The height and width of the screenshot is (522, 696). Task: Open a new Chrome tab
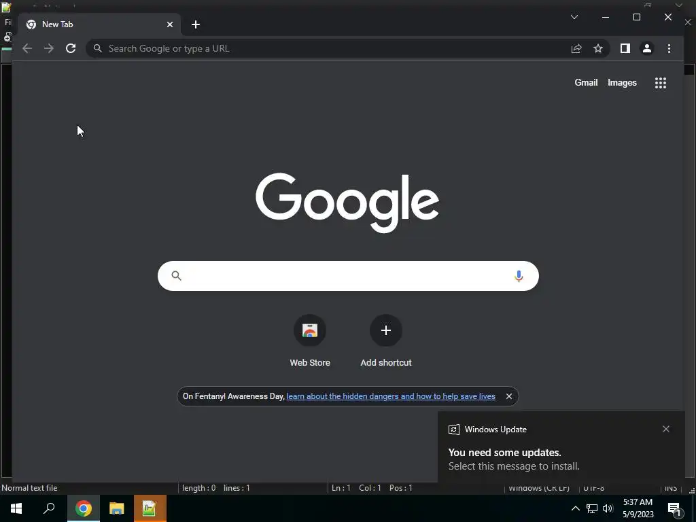click(x=196, y=24)
